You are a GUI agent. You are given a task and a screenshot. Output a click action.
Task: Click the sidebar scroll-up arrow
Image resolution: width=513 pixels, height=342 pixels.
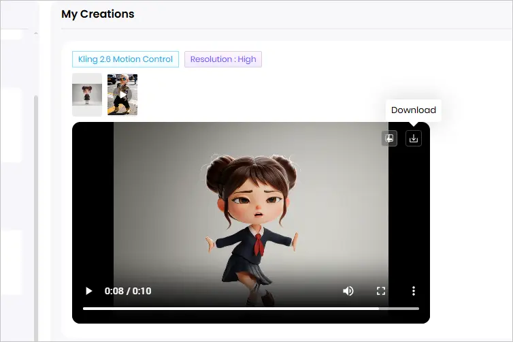(x=36, y=33)
